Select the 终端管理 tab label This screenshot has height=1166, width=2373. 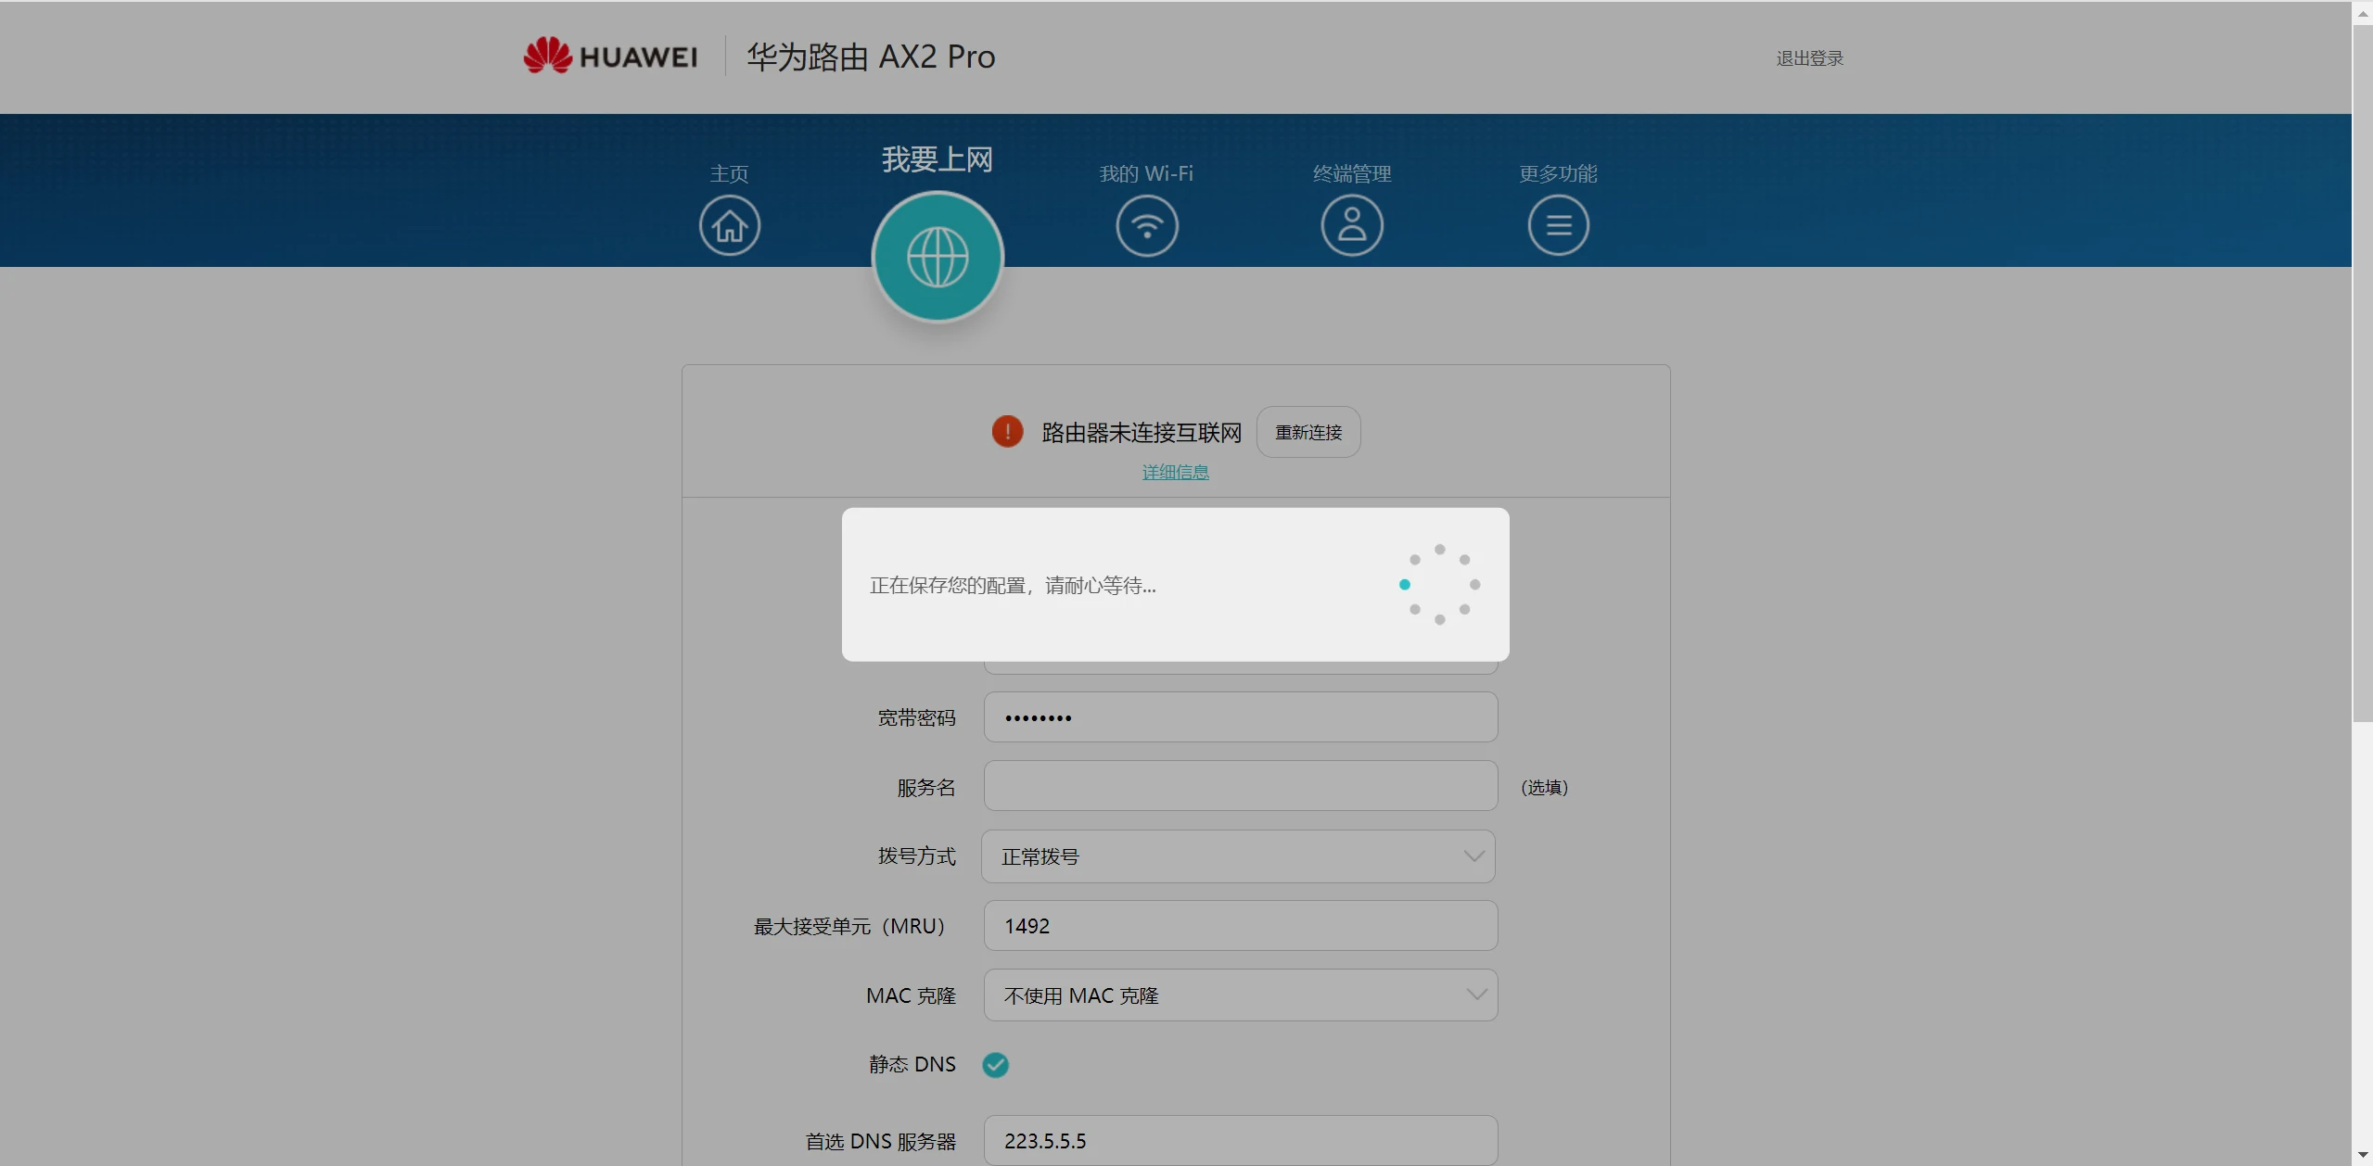[x=1352, y=173]
